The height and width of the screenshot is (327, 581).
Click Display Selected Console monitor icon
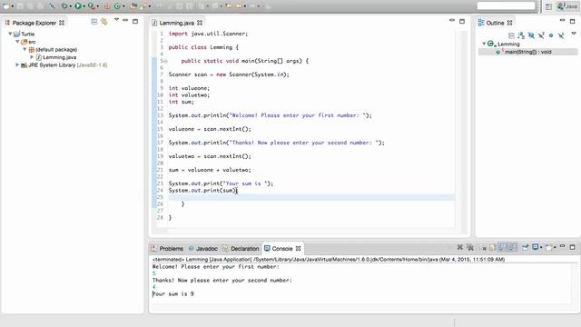pyautogui.click(x=536, y=247)
